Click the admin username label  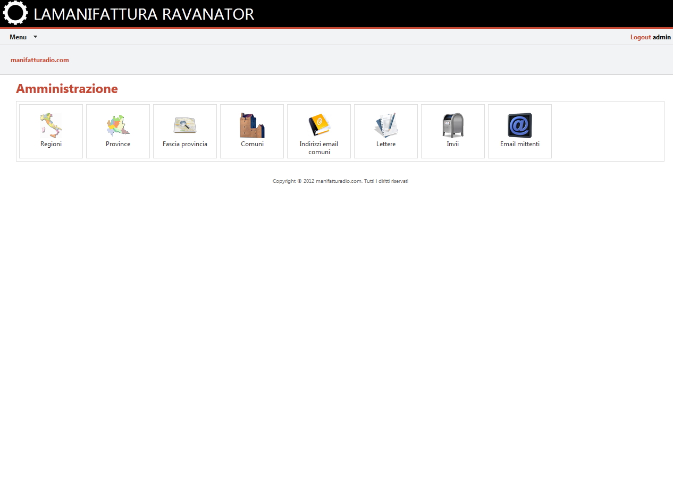[x=661, y=37]
